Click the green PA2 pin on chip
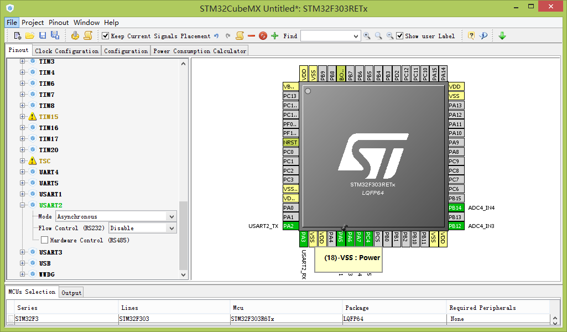The width and height of the screenshot is (567, 332). (x=290, y=226)
